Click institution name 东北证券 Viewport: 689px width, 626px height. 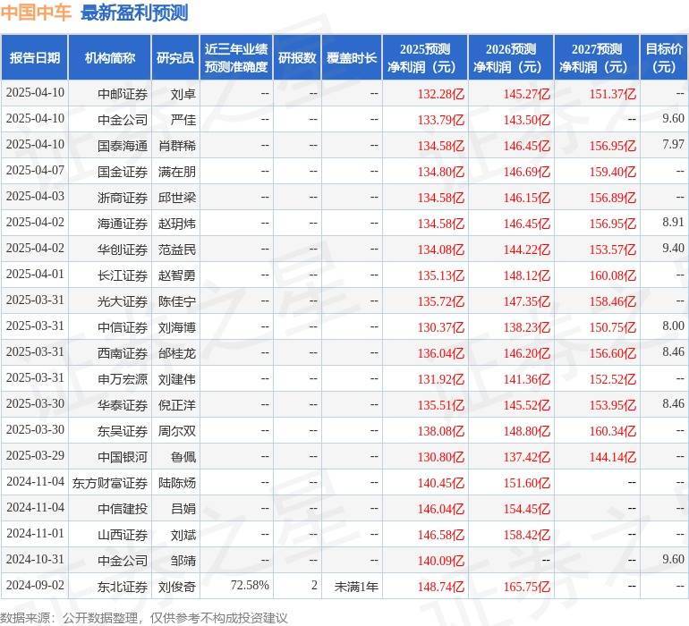(x=123, y=586)
